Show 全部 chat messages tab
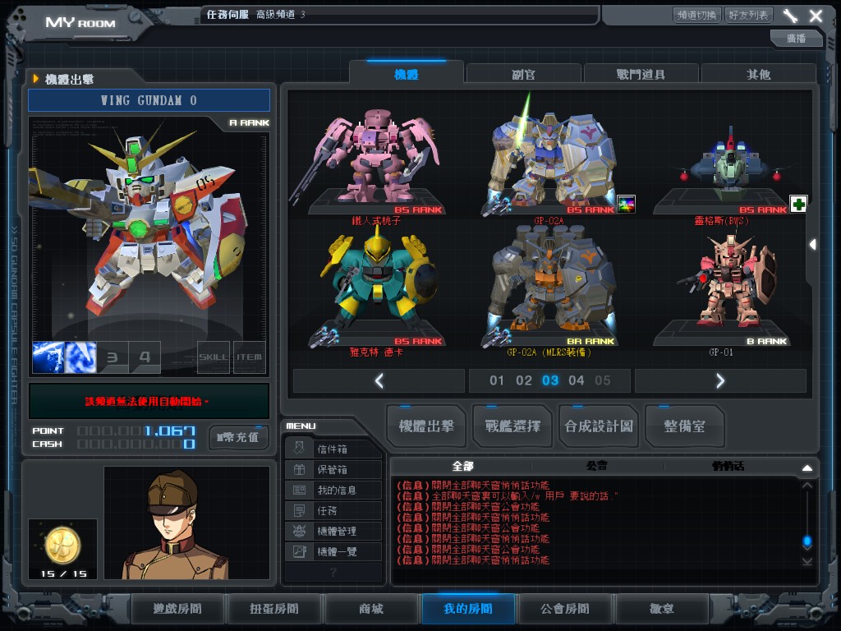Viewport: 841px width, 631px height. click(463, 466)
